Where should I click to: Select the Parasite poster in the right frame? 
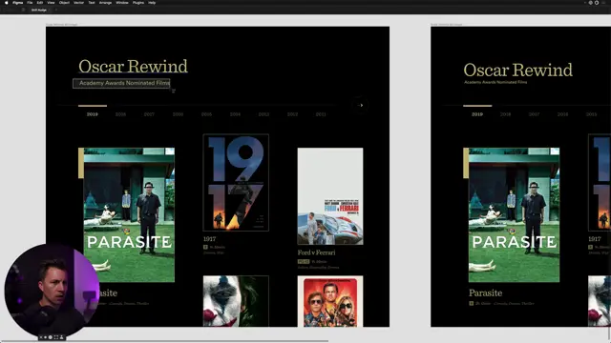[514, 215]
